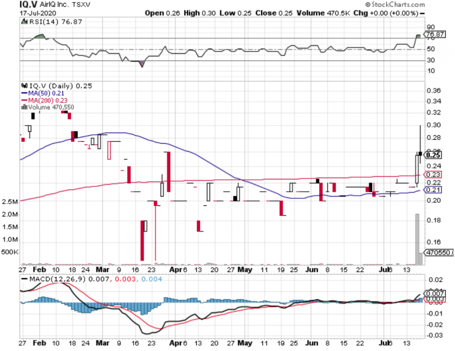Click the -0.03 MACD axis label
Screen dimensions: 455x351
435,335
